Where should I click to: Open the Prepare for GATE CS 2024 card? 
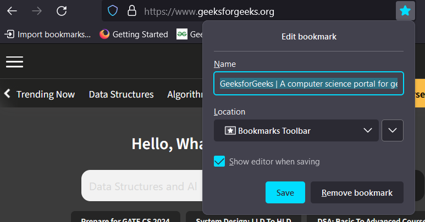125,218
